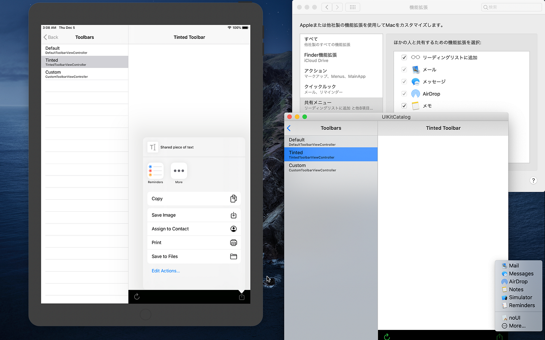Choose noUI from the share menu
Viewport: 545px width, 340px height.
coord(518,318)
